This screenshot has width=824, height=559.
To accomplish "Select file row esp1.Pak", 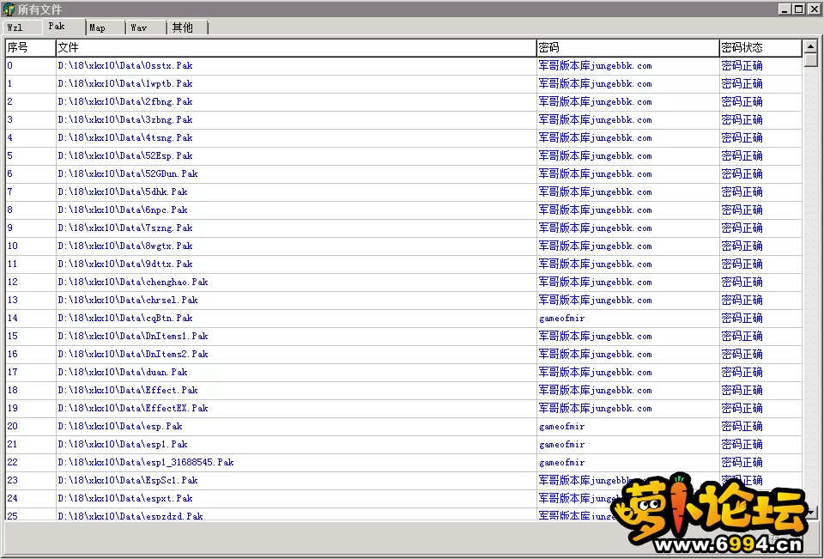I will [x=403, y=444].
